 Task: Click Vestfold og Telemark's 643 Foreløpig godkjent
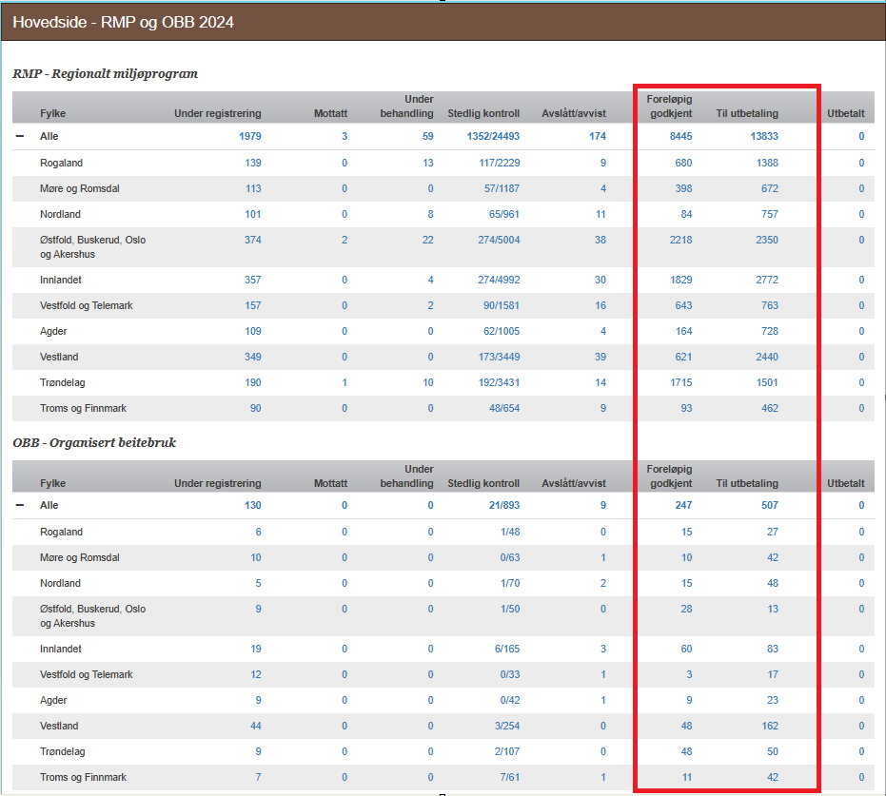tap(682, 306)
